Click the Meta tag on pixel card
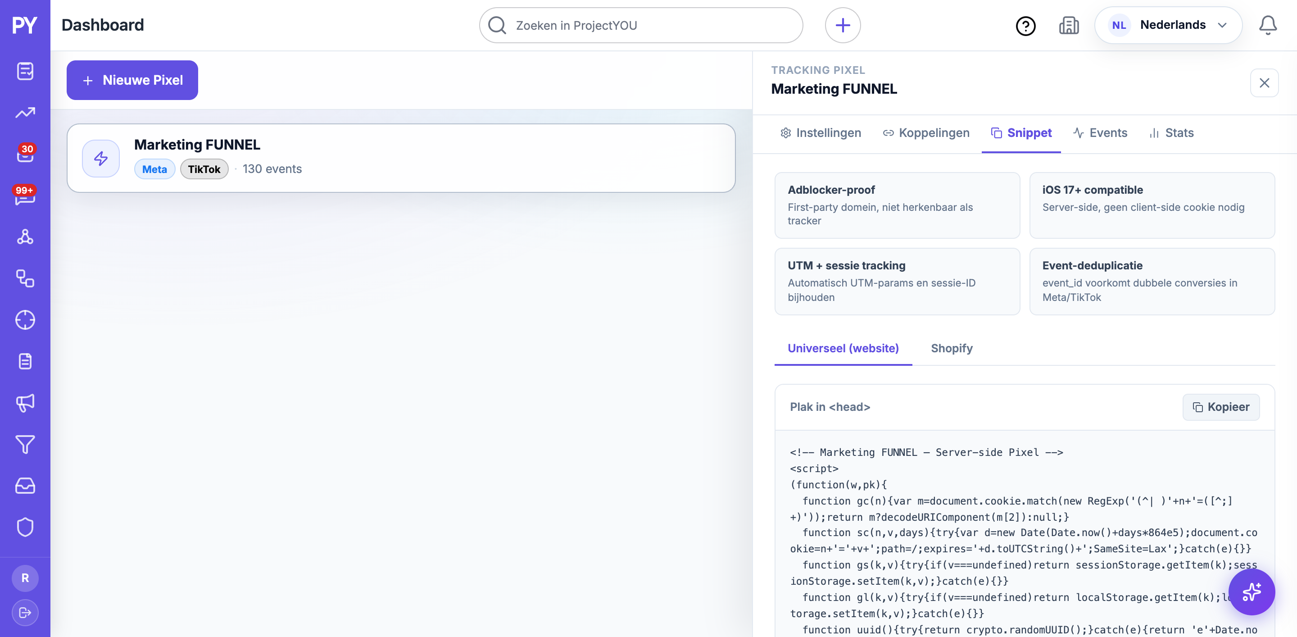The width and height of the screenshot is (1297, 637). [x=154, y=169]
